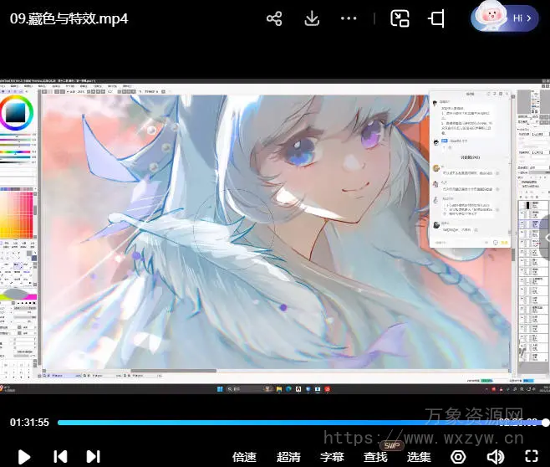The height and width of the screenshot is (467, 550).
Task: Open the 超清 quality selector
Action: pyautogui.click(x=288, y=457)
